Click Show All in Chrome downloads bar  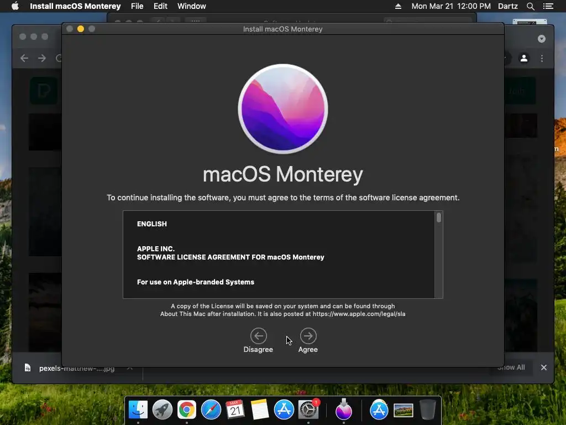[511, 367]
